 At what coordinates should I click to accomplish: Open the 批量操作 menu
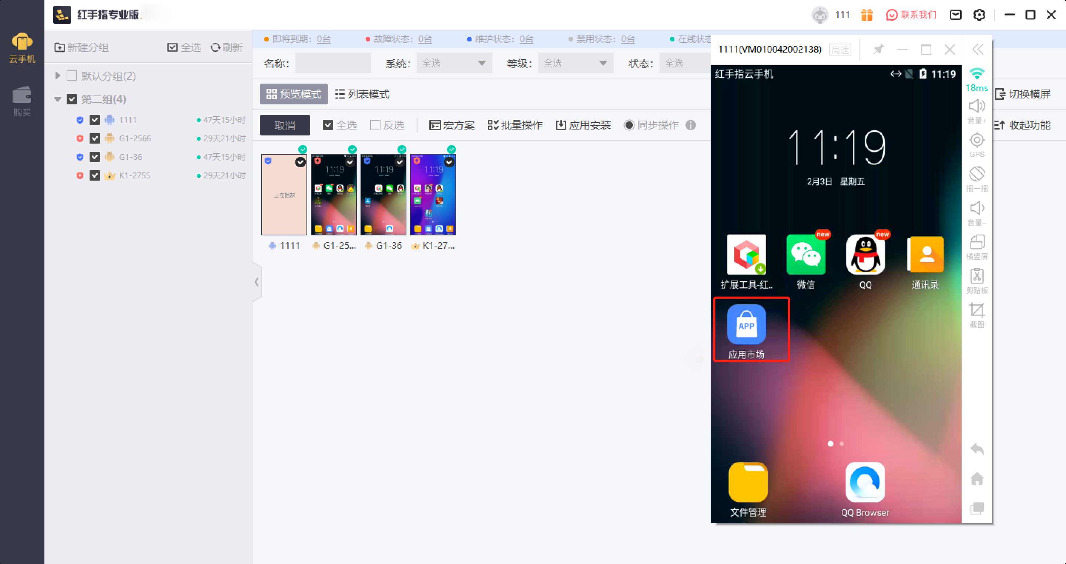point(515,125)
